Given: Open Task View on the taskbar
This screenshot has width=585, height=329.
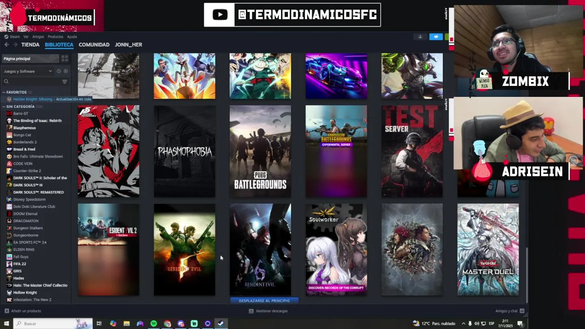Looking at the screenshot, I should pos(99,324).
